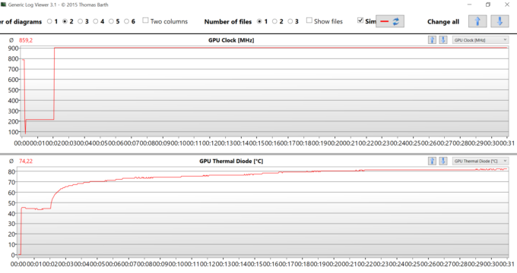Click the Generic Log Viewer app icon
This screenshot has height=273, width=517.
[4, 5]
